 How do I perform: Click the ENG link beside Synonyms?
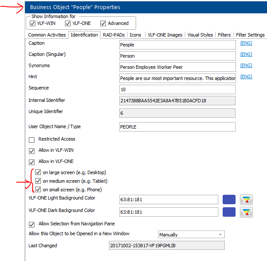pyautogui.click(x=246, y=65)
